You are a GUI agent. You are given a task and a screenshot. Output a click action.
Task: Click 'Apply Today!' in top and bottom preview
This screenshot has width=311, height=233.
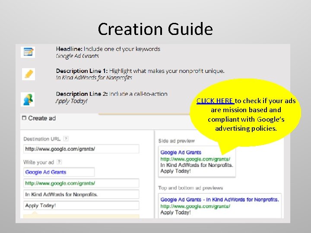click(x=175, y=212)
